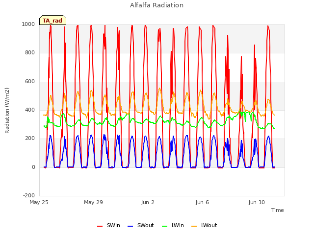Viewport: 314px width, 235px height.
Task: Click the Radiation (W/m2) axis label
Action: coord(7,111)
